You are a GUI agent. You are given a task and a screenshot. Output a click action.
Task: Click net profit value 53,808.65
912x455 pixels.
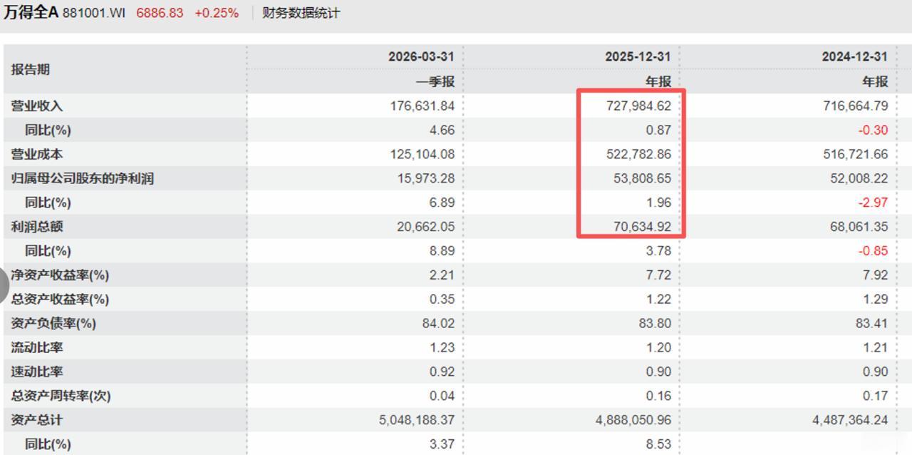(x=643, y=178)
